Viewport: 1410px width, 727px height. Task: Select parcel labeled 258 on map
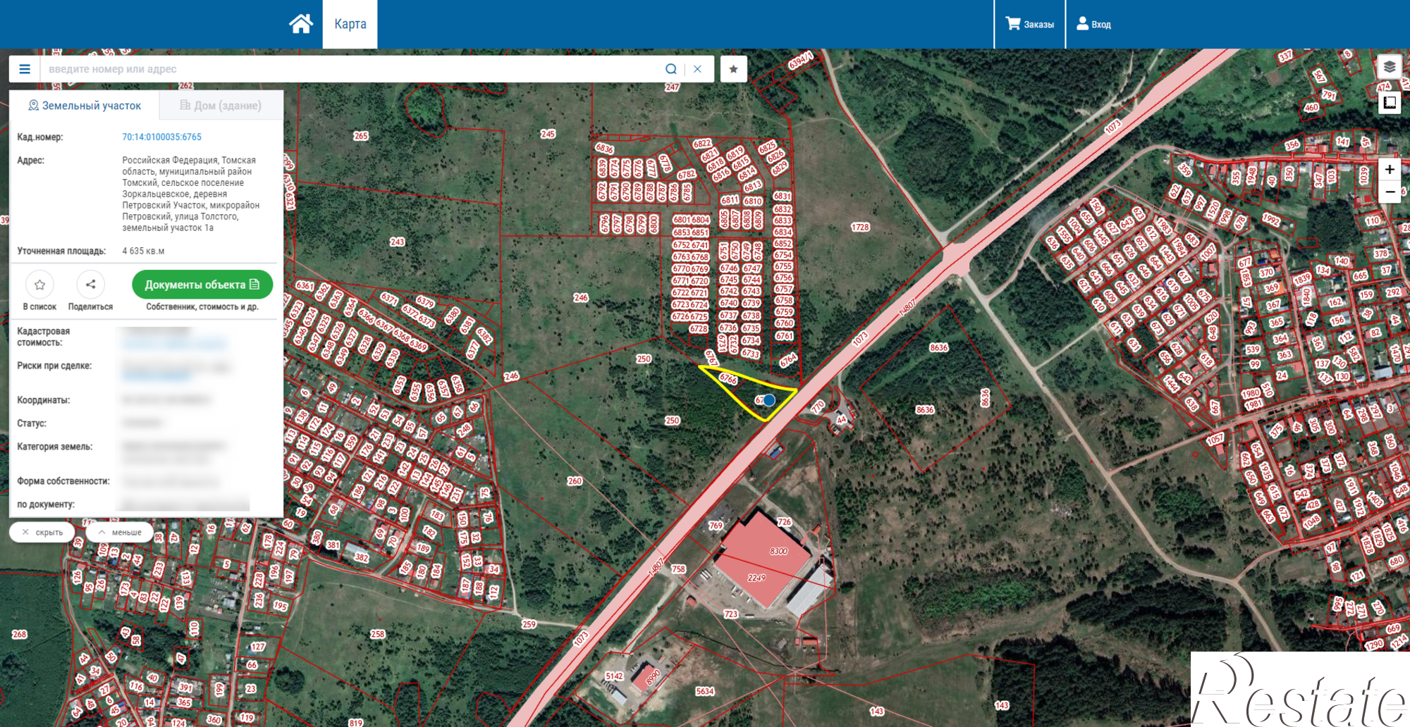(378, 634)
